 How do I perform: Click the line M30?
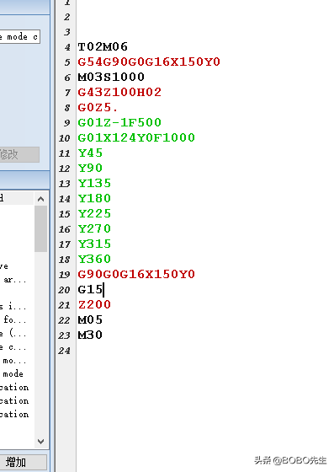pyautogui.click(x=90, y=335)
